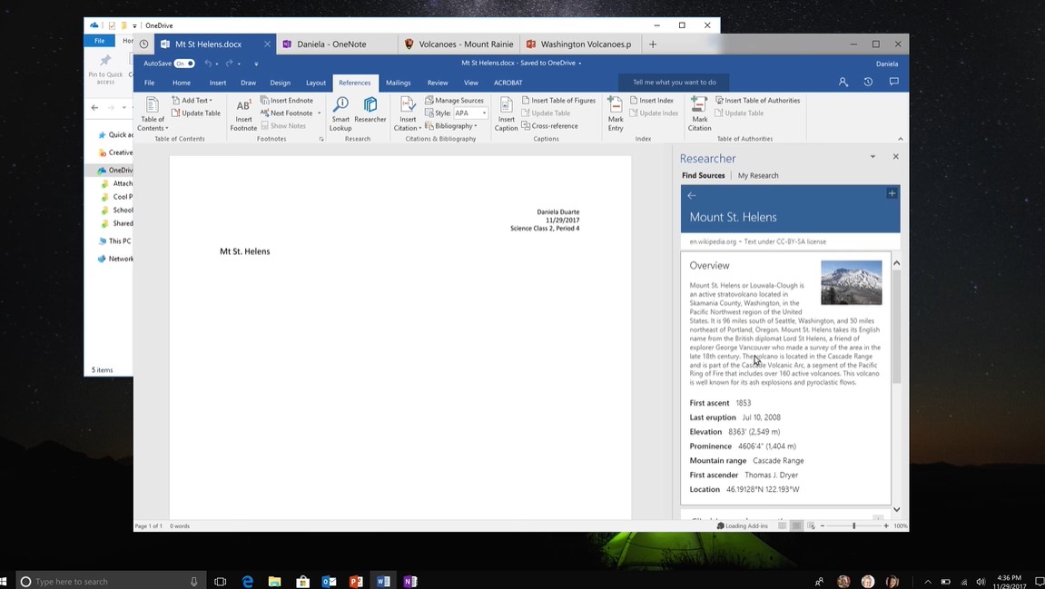Select My Research in Researcher pane
Screen dimensions: 1045x589
click(x=758, y=175)
